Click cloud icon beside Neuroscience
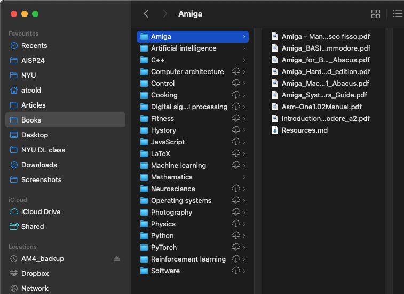 (236, 189)
